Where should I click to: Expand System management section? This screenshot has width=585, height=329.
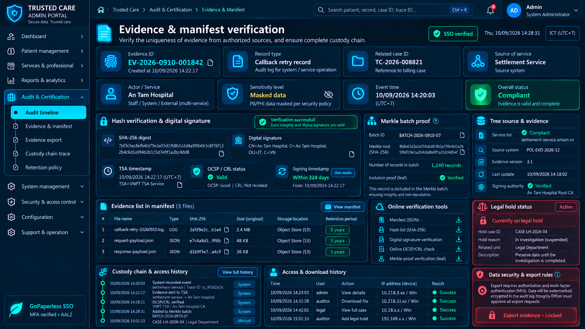click(45, 186)
